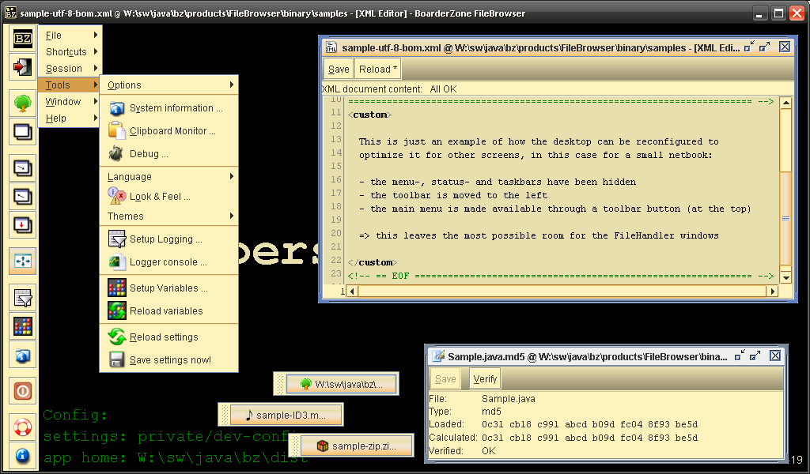810x474 pixels.
Task: Click the window icon with down-right arrow
Action: click(22, 168)
